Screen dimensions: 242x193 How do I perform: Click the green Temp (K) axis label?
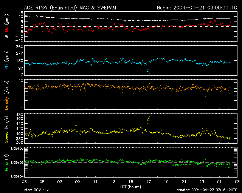[x=6, y=162]
